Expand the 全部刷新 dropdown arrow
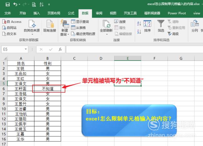Image resolution: width=203 pixels, height=146 pixels. pos(107,34)
